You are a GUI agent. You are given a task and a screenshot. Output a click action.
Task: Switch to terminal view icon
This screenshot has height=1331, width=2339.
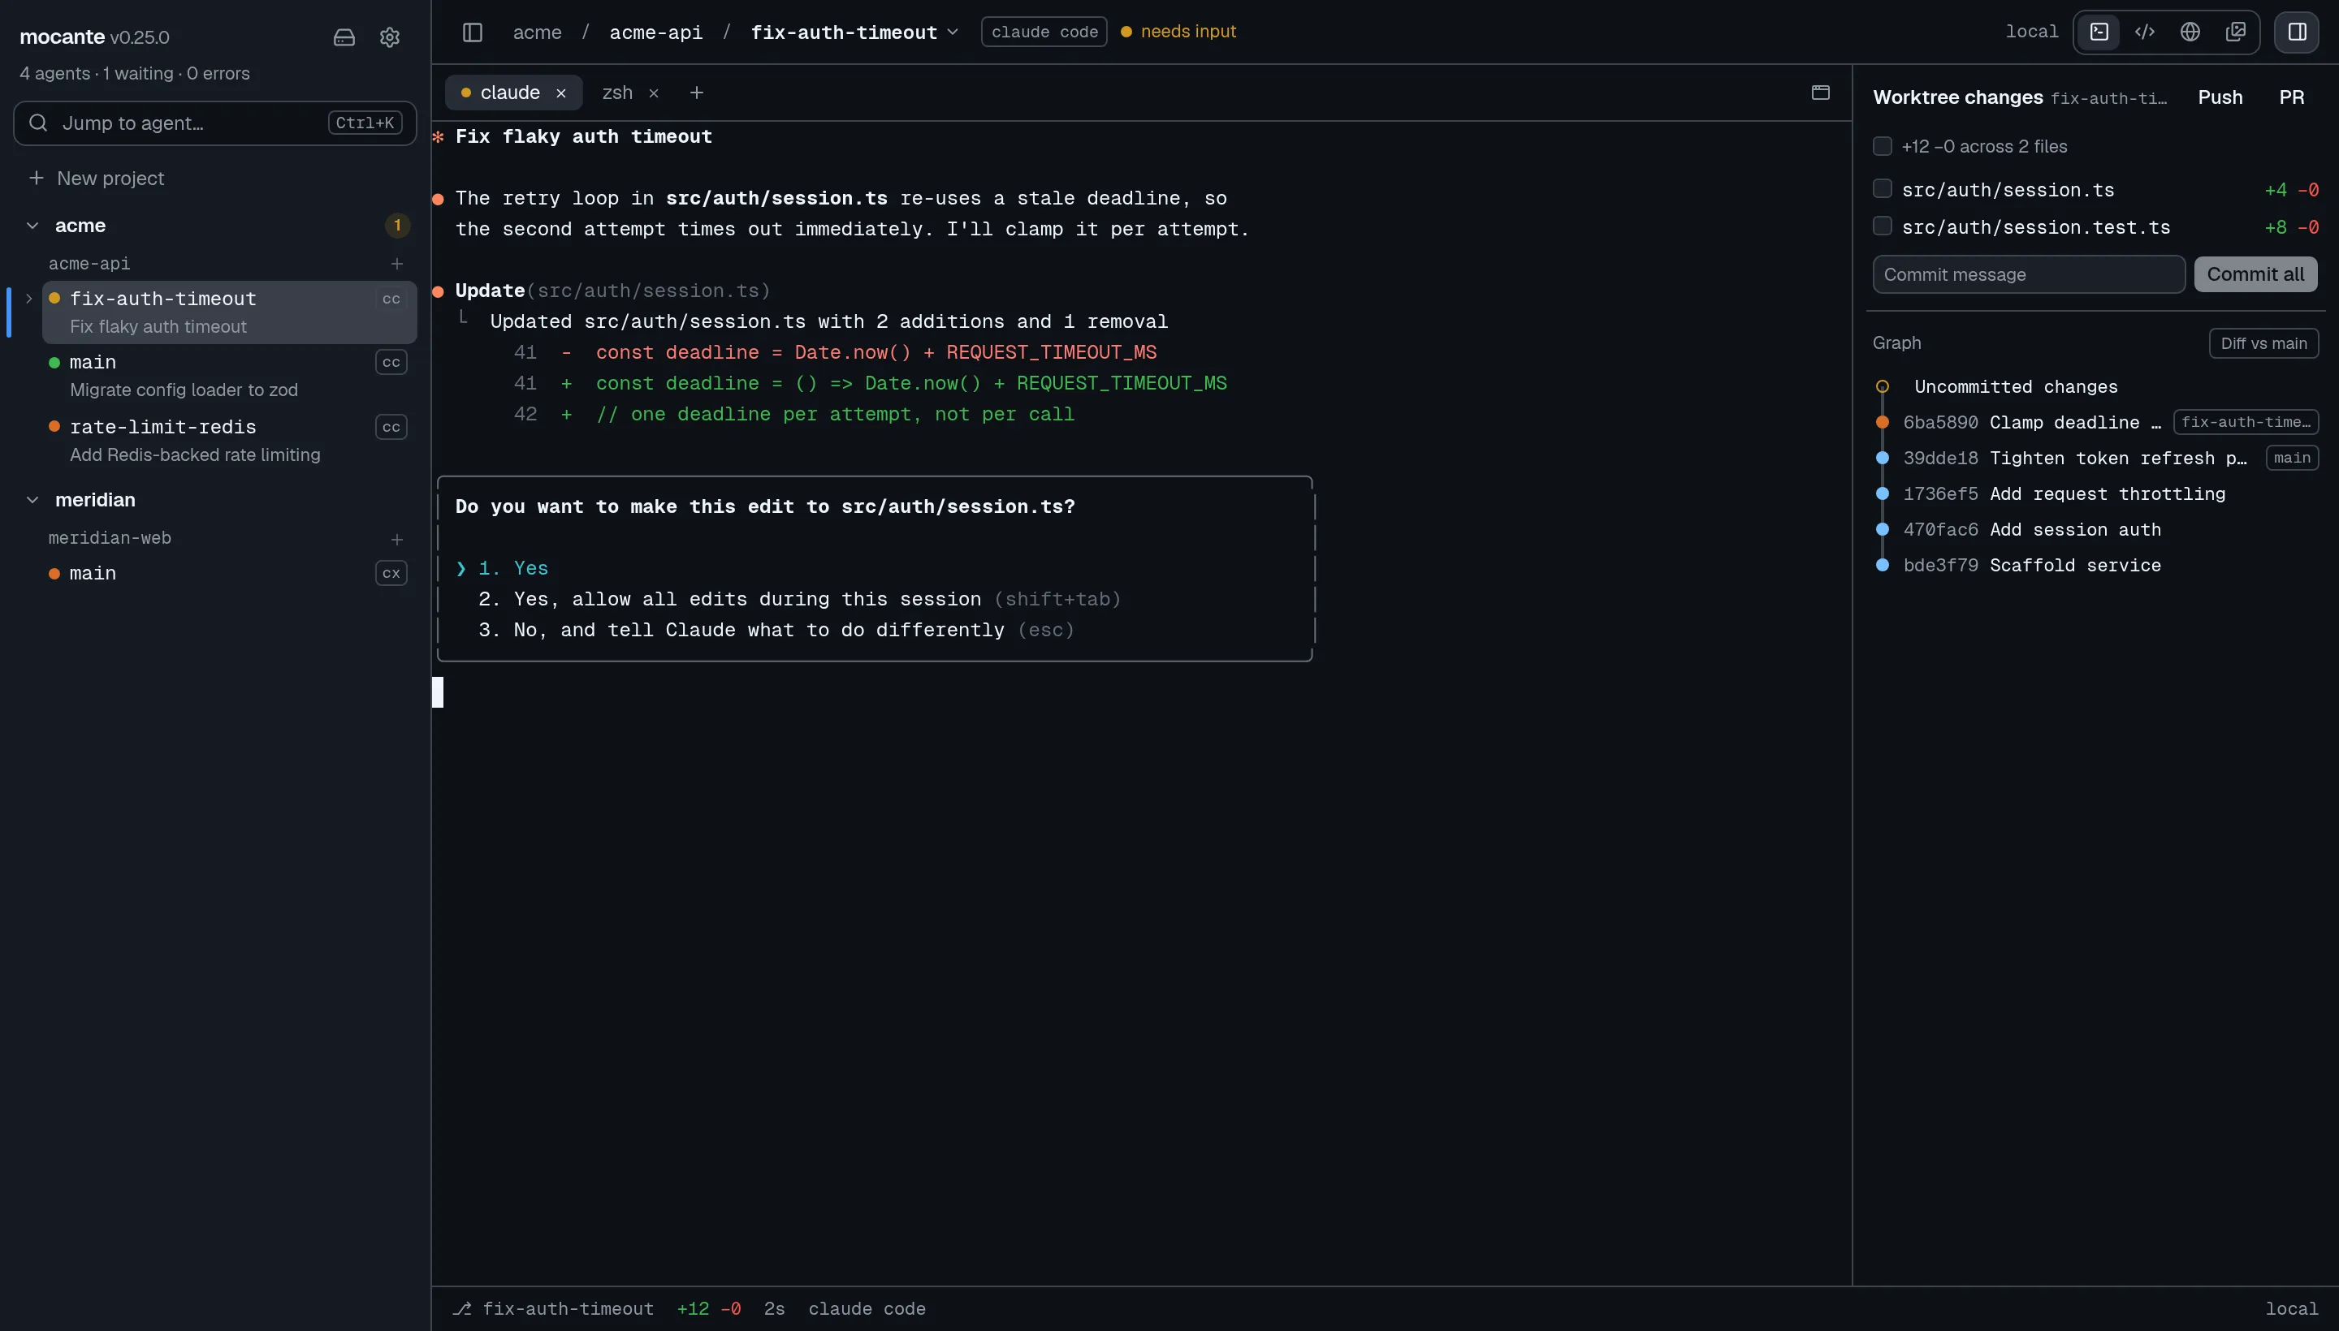click(x=2099, y=32)
